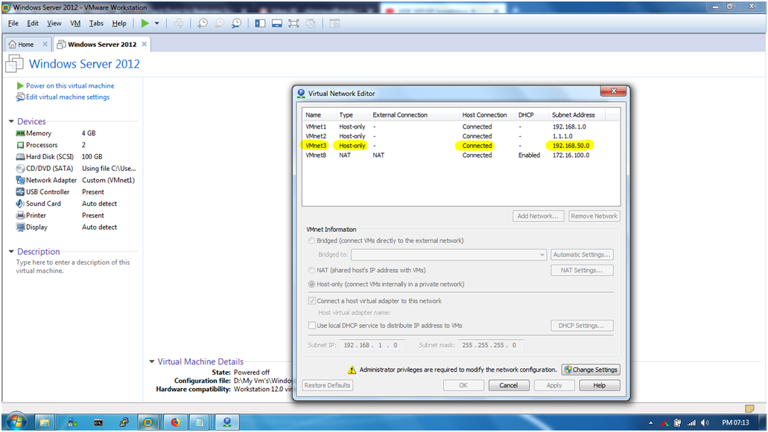Open the VM menu
This screenshot has height=432, width=768.
click(x=75, y=23)
